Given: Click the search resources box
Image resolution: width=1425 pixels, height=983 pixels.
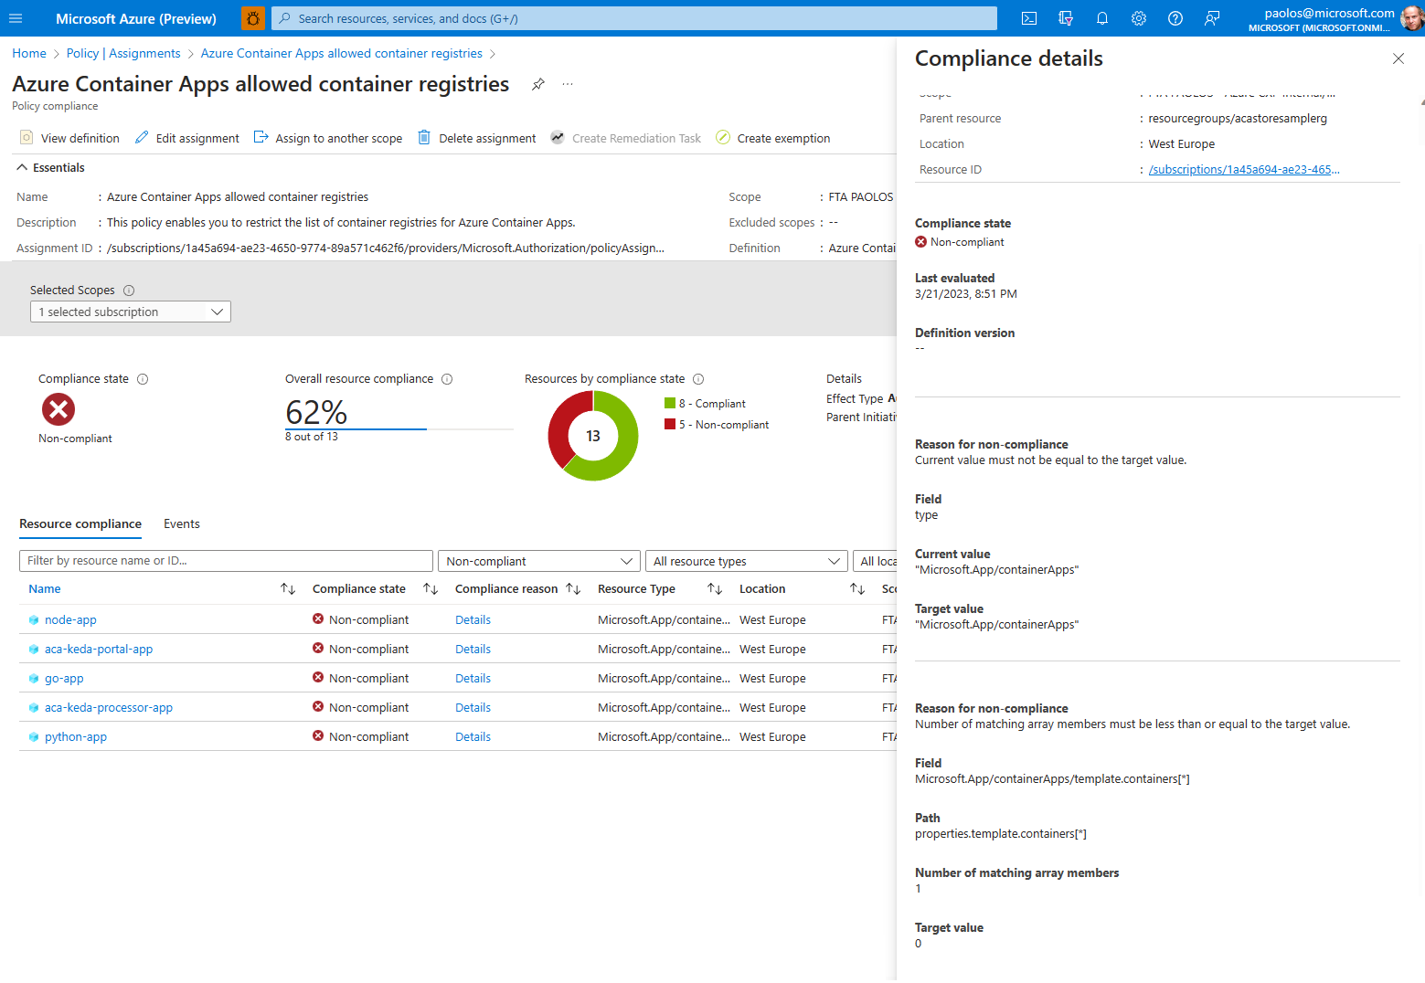Looking at the screenshot, I should click(x=634, y=18).
